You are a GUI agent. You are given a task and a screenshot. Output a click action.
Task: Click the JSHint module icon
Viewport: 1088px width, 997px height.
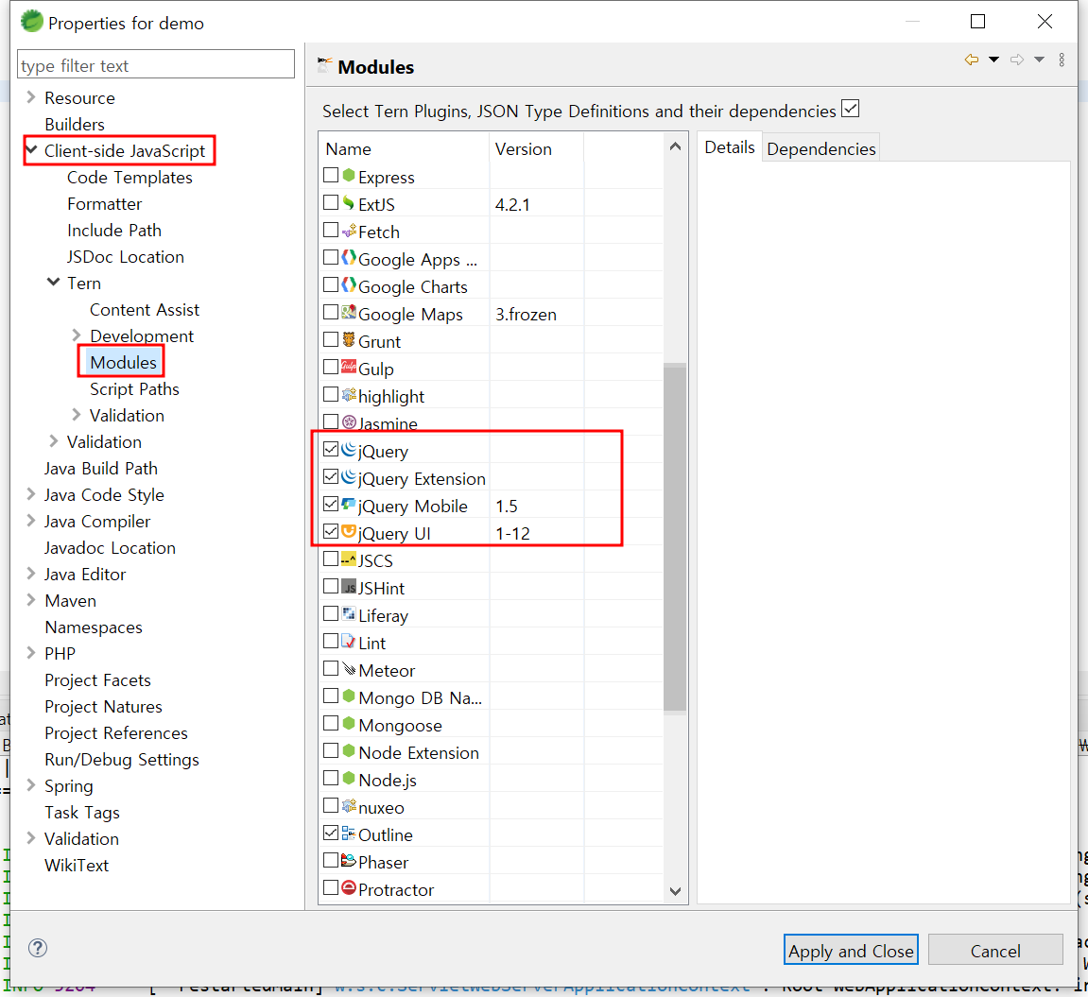[349, 587]
